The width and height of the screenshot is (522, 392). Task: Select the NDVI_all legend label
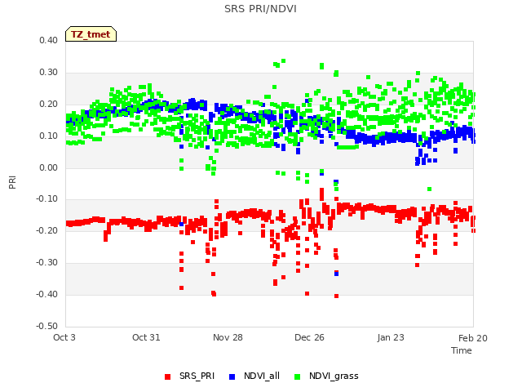262,376
